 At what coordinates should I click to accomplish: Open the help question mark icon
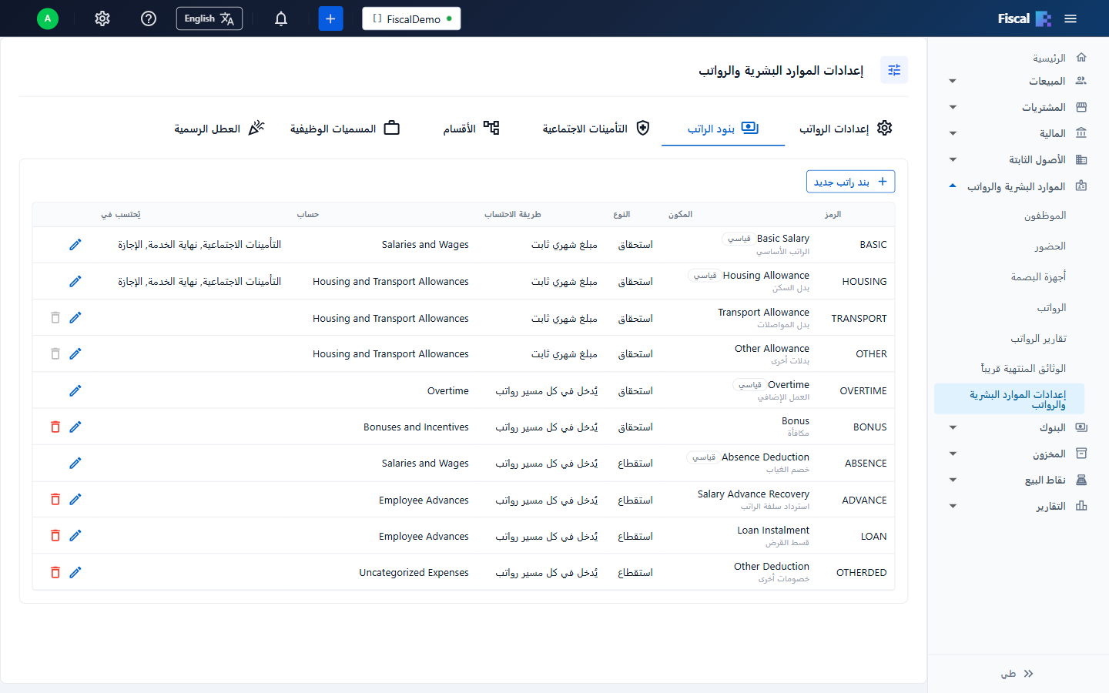click(149, 18)
